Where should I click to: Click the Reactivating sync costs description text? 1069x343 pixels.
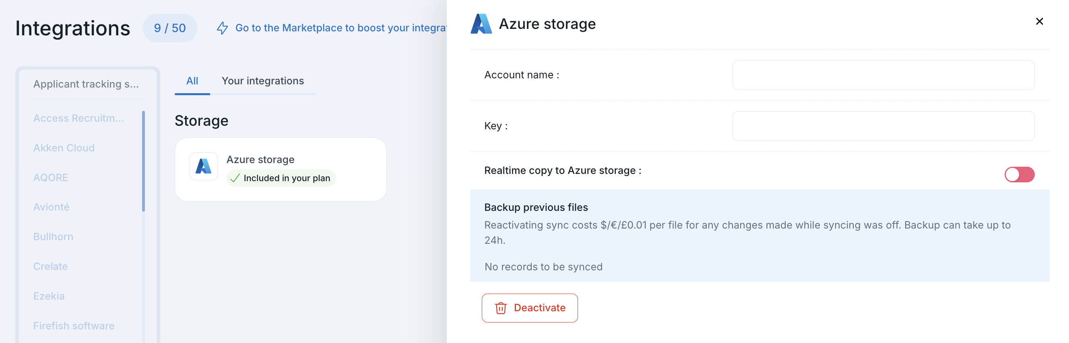[747, 233]
